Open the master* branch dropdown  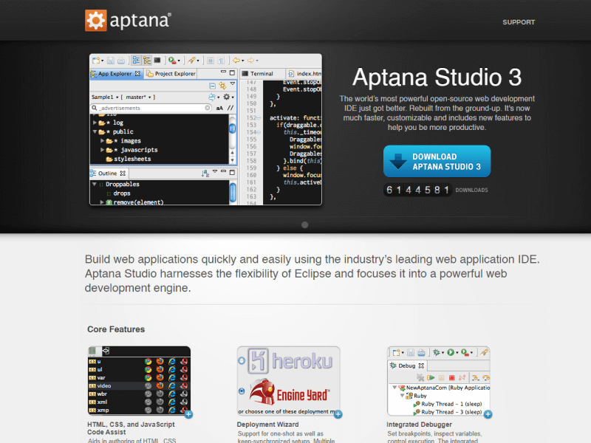click(139, 97)
